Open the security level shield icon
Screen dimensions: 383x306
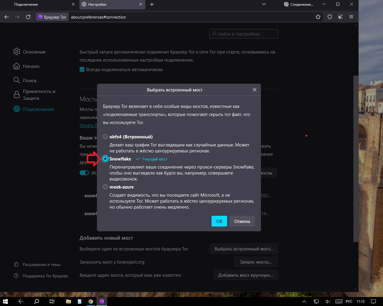pos(330,17)
